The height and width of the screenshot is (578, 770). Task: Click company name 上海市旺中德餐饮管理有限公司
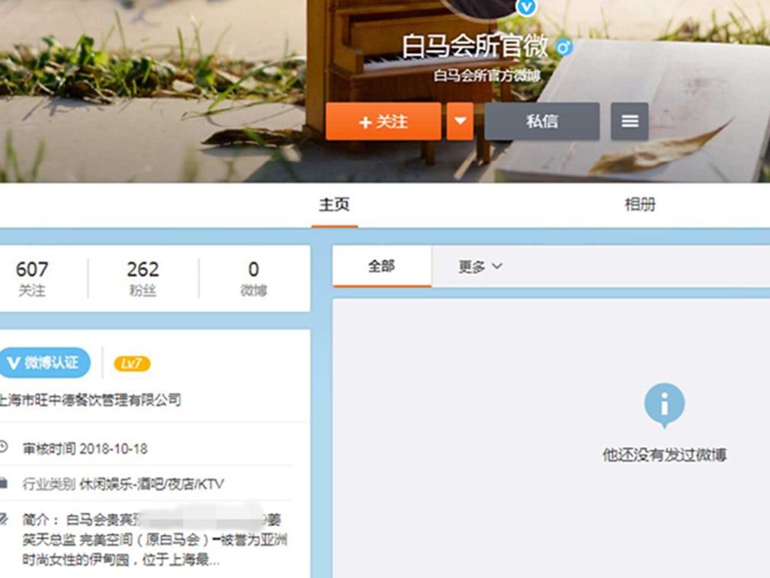click(x=91, y=400)
